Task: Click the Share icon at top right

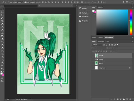Action: coord(132,2)
